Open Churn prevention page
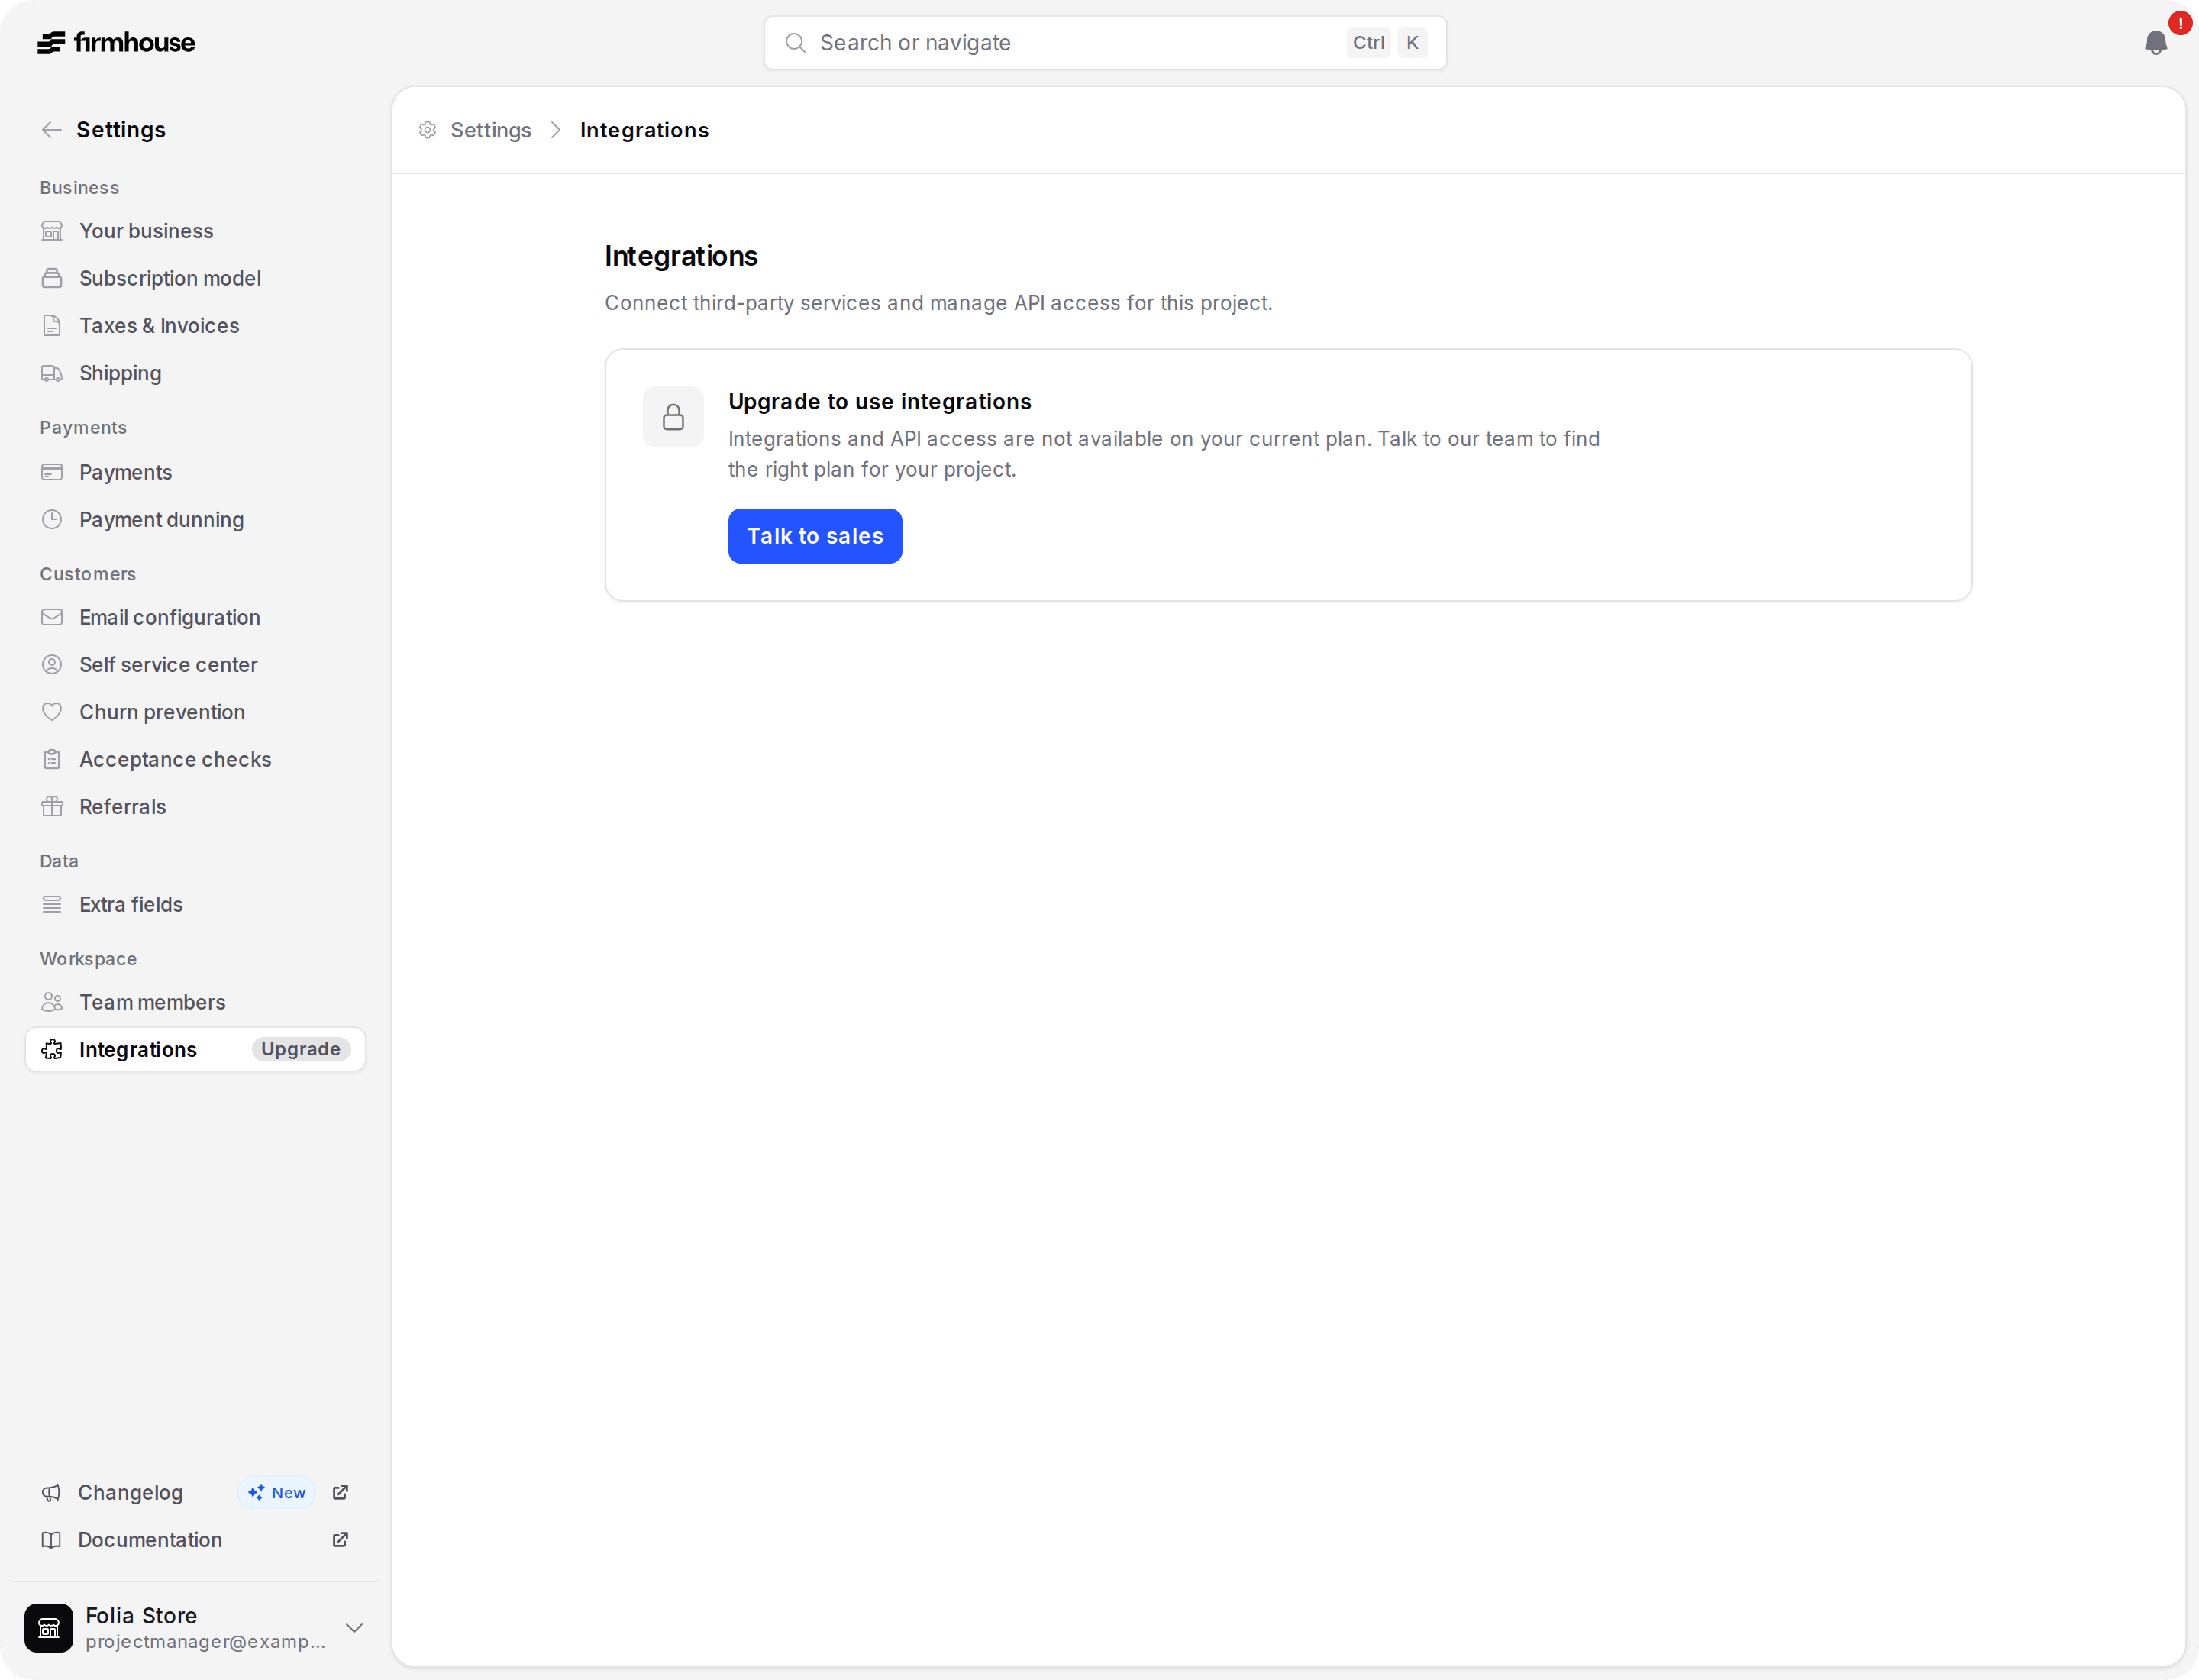Viewport: 2199px width, 1680px height. coord(195,712)
